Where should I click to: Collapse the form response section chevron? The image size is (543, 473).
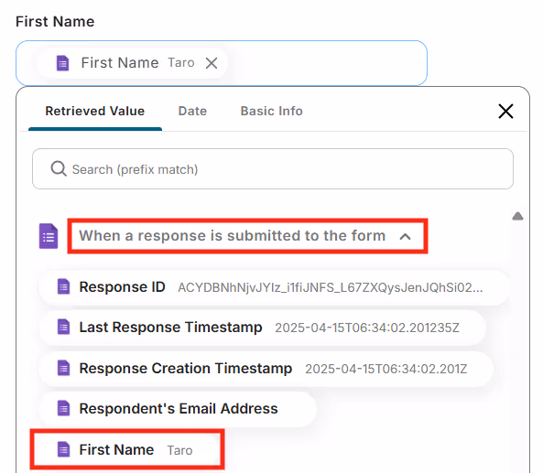pos(405,236)
